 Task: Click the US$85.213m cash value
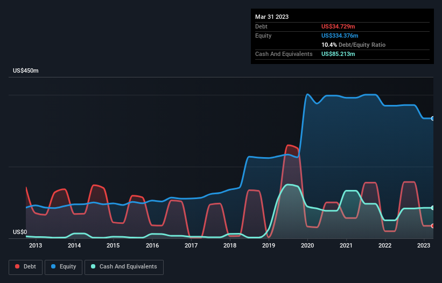[x=338, y=54]
